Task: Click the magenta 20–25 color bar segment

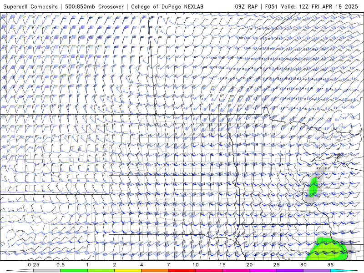Action: tap(263, 271)
